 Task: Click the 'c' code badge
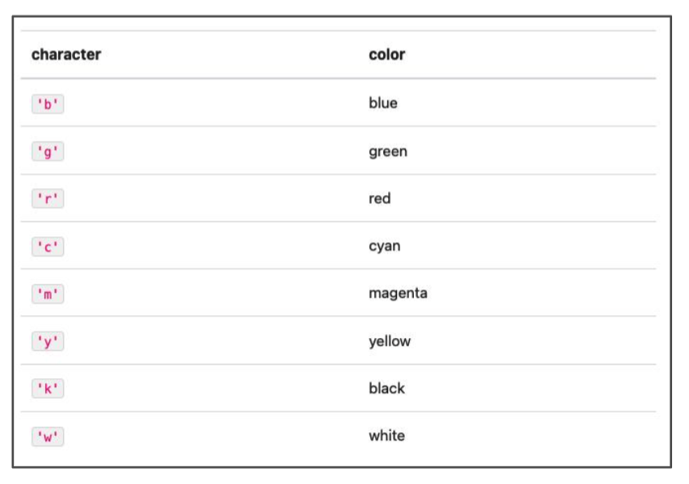click(48, 246)
